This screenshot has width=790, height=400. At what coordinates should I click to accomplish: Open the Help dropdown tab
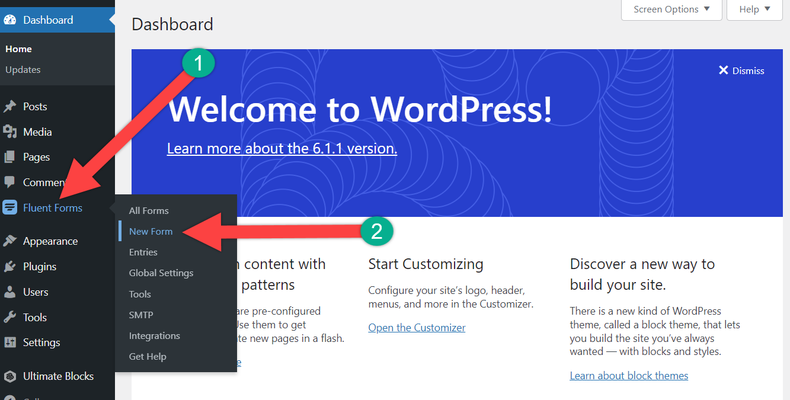[754, 9]
